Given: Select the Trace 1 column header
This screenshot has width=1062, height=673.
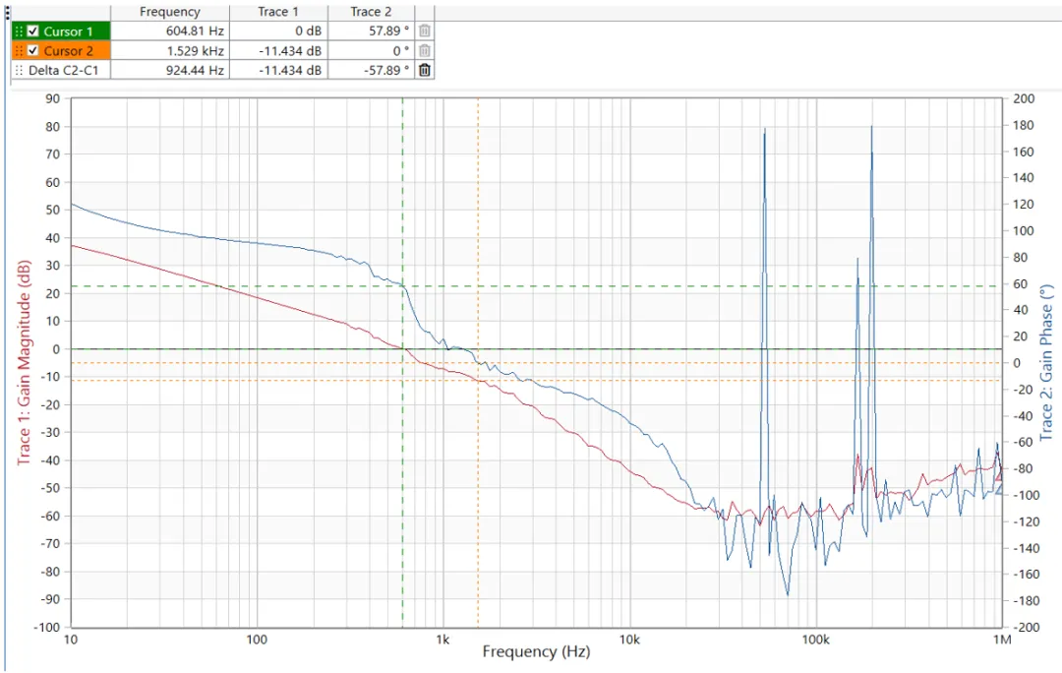Looking at the screenshot, I should [x=278, y=12].
